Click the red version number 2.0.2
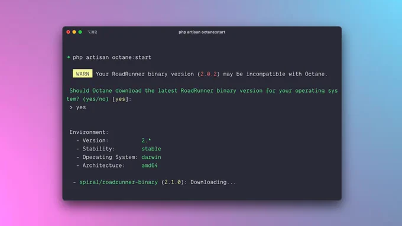402x226 pixels. tap(209, 74)
